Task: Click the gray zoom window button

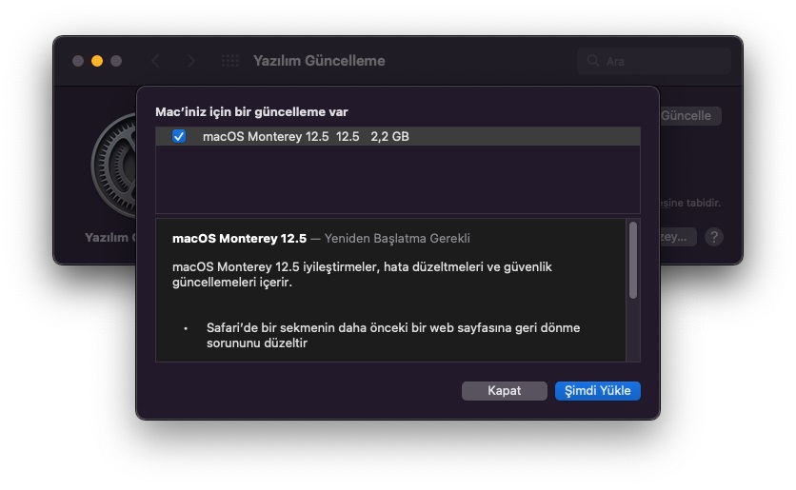Action: 116,61
